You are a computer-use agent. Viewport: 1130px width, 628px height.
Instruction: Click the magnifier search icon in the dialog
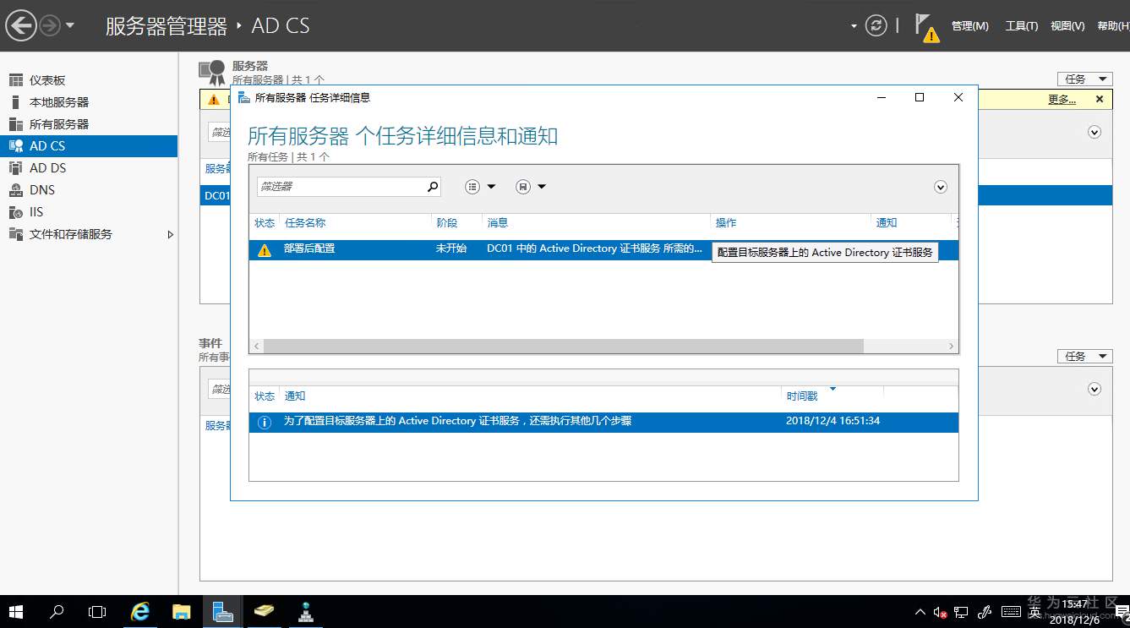(433, 186)
